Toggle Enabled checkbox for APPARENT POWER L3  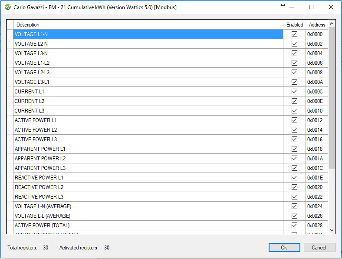click(x=294, y=168)
